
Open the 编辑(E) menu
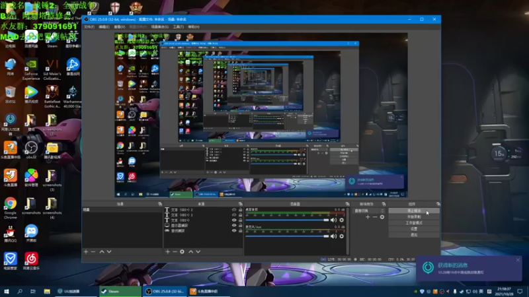[x=104, y=27]
